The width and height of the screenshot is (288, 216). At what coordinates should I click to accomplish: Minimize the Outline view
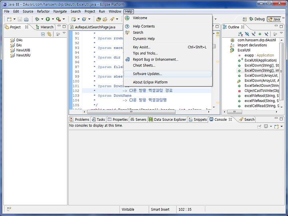(x=276, y=26)
